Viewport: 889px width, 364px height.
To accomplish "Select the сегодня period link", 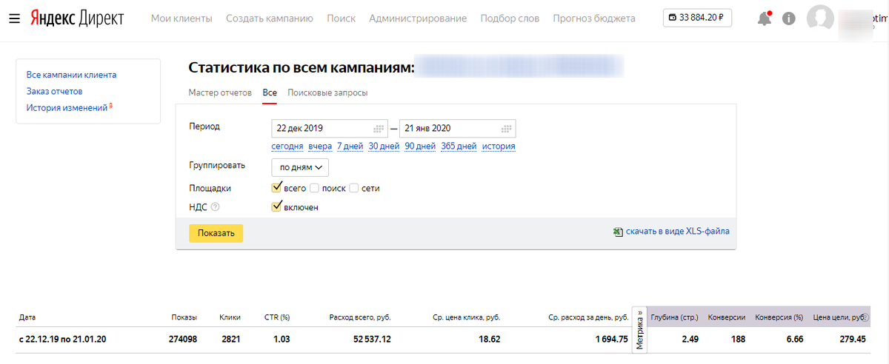I will pyautogui.click(x=287, y=146).
